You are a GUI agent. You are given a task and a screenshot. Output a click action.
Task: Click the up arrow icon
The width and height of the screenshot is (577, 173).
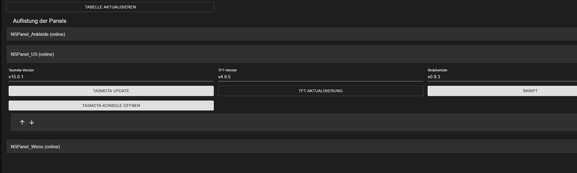[22, 122]
